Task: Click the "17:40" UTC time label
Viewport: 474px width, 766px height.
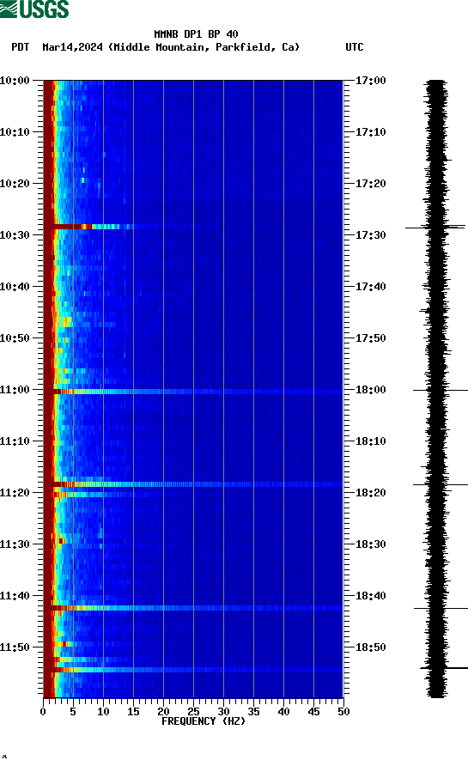Action: tap(370, 286)
